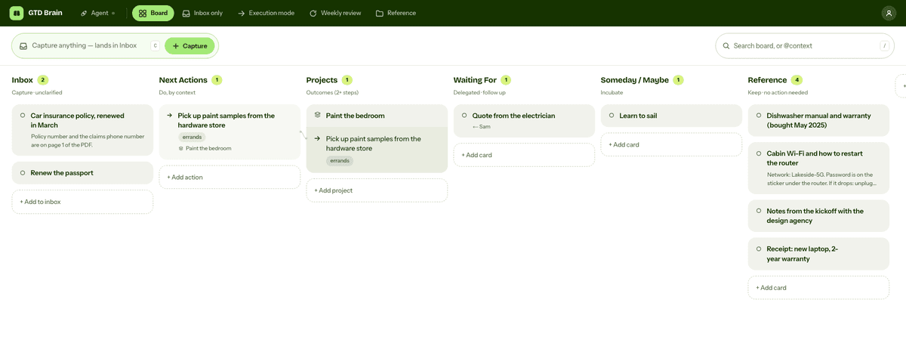Click the stack icon on Paint the bedroom
Viewport: 906px width, 340px height.
(318, 116)
